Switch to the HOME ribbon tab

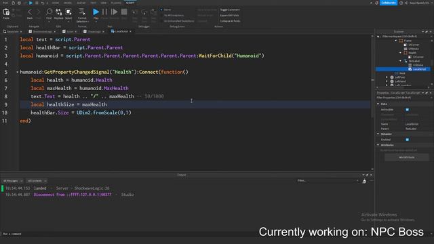pyautogui.click(x=56, y=3)
